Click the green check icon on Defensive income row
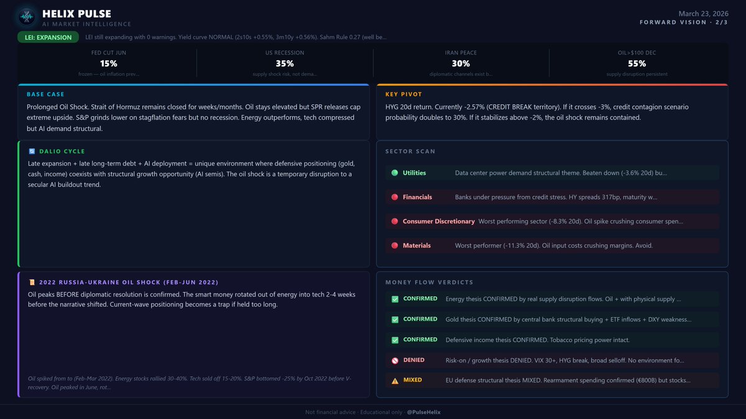 395,340
